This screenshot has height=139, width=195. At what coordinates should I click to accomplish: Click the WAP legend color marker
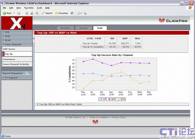tap(109, 99)
